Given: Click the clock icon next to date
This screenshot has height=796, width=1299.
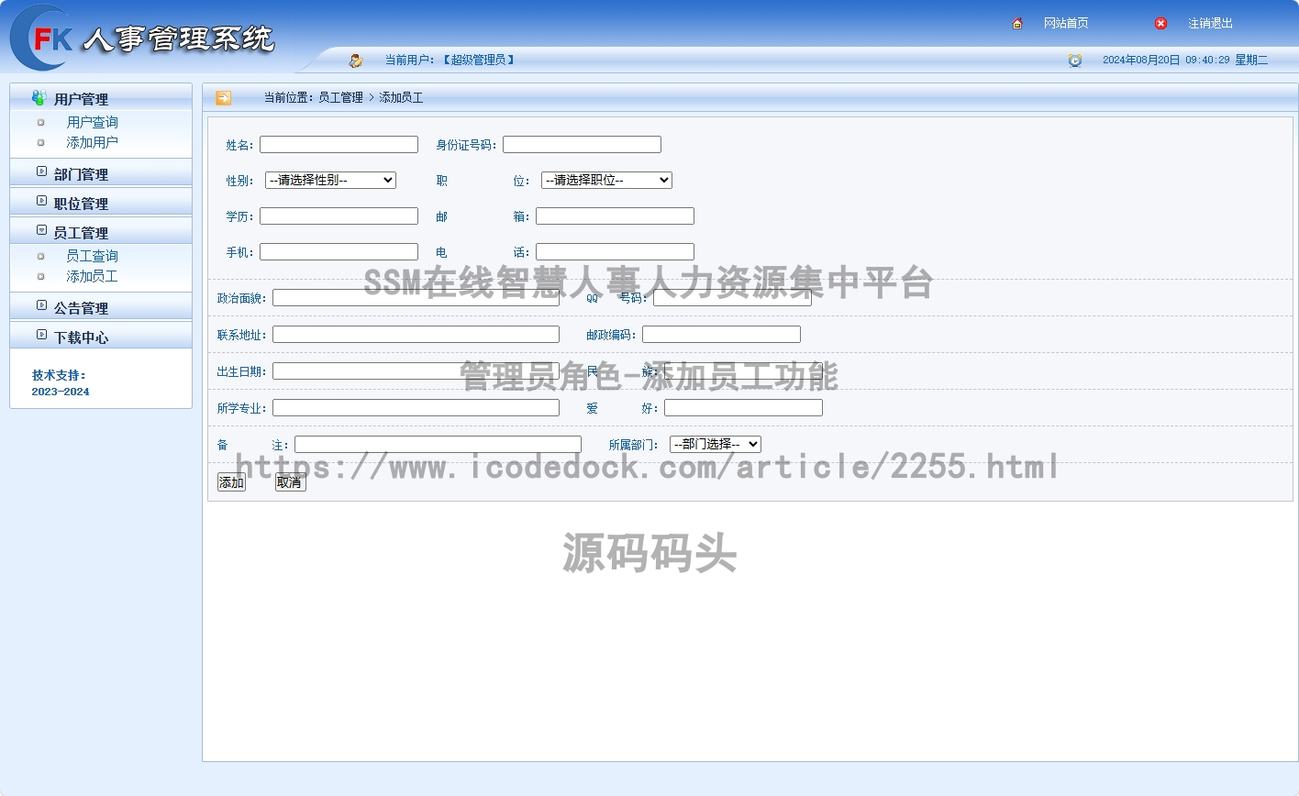Looking at the screenshot, I should coord(1075,60).
